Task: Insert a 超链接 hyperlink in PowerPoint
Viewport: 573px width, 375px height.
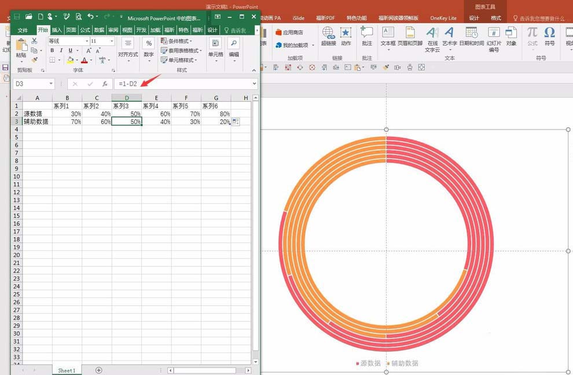Action: pos(329,36)
